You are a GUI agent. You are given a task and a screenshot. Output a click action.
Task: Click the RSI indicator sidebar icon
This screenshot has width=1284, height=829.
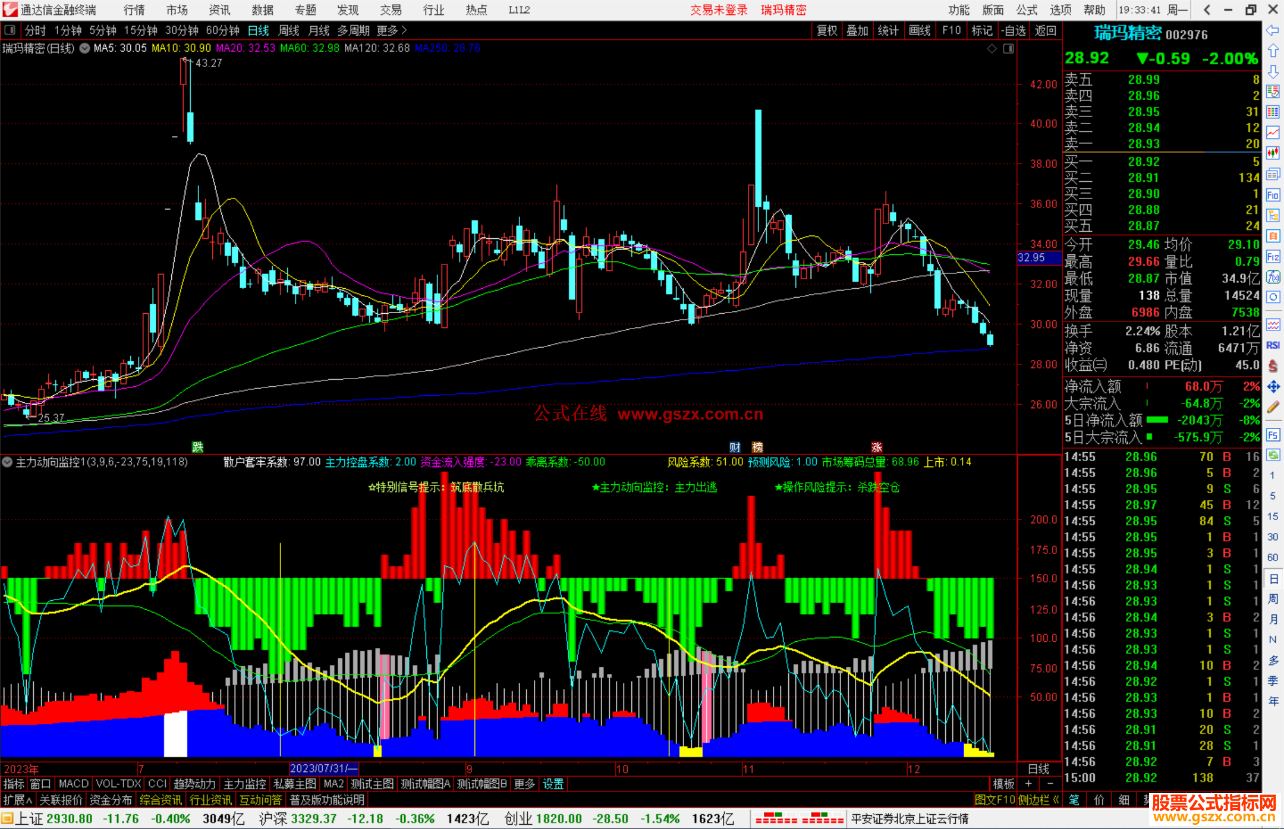click(x=1273, y=345)
